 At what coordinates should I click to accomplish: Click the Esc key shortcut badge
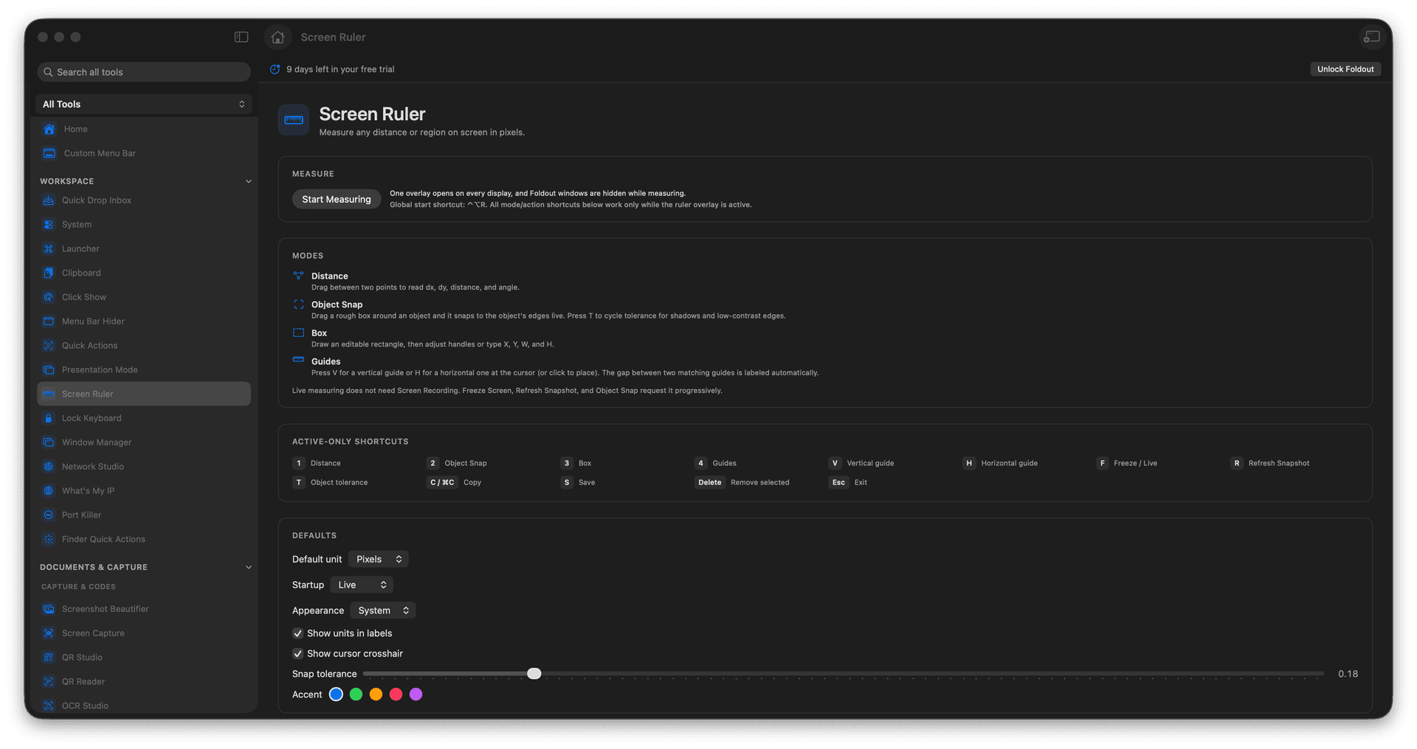(838, 483)
